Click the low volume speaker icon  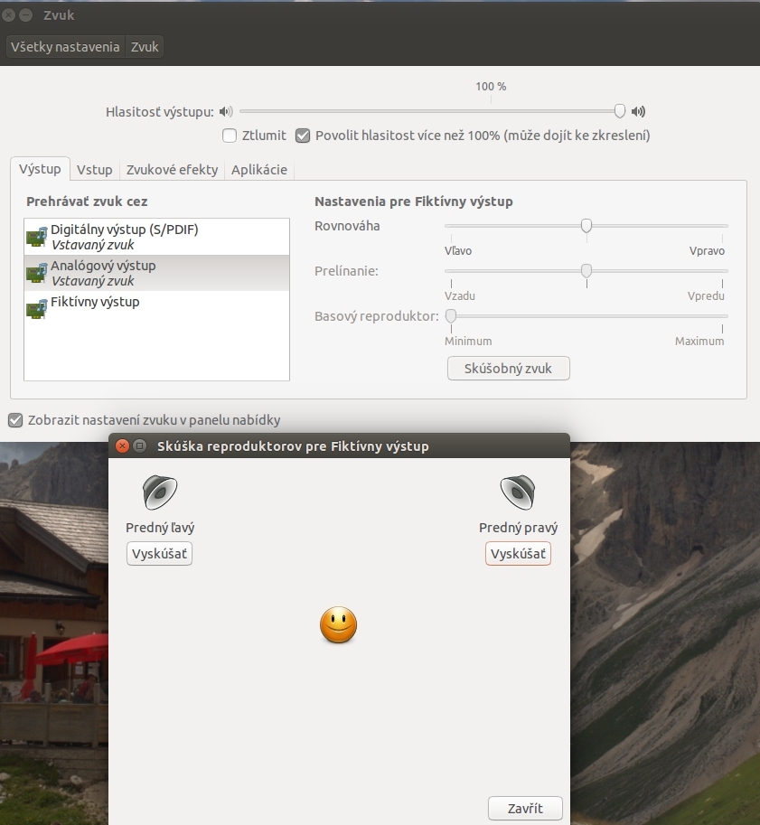(x=226, y=111)
